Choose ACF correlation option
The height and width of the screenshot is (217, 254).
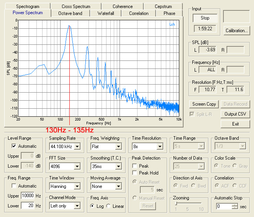[x=217, y=186]
